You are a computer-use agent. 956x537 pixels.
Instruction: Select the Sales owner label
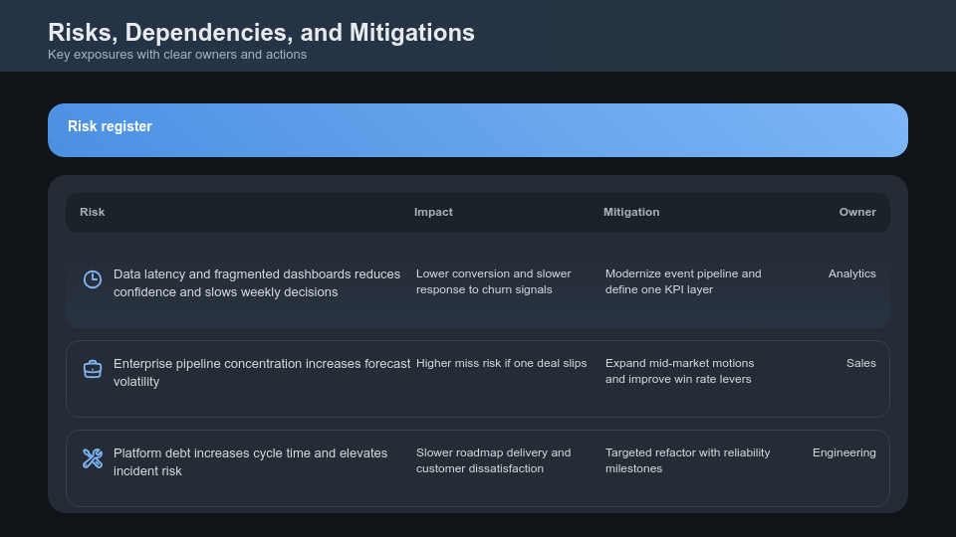(861, 363)
